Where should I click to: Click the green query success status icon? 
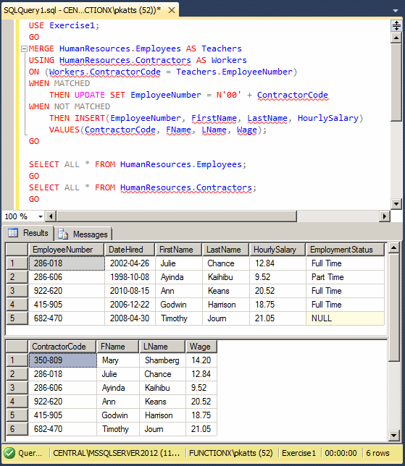tap(9, 453)
